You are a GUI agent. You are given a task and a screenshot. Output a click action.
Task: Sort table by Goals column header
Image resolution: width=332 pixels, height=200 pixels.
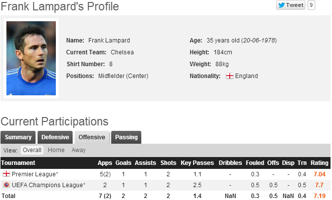pyautogui.click(x=123, y=163)
